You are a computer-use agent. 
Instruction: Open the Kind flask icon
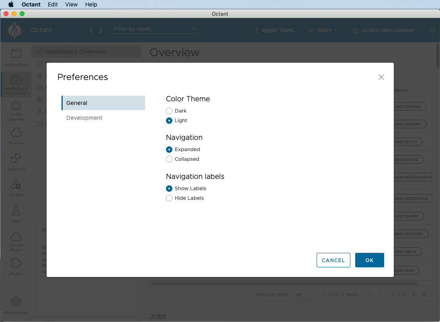[x=16, y=210]
